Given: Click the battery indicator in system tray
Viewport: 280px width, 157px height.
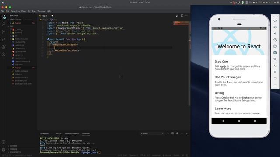Looking at the screenshot, I should [263, 3].
